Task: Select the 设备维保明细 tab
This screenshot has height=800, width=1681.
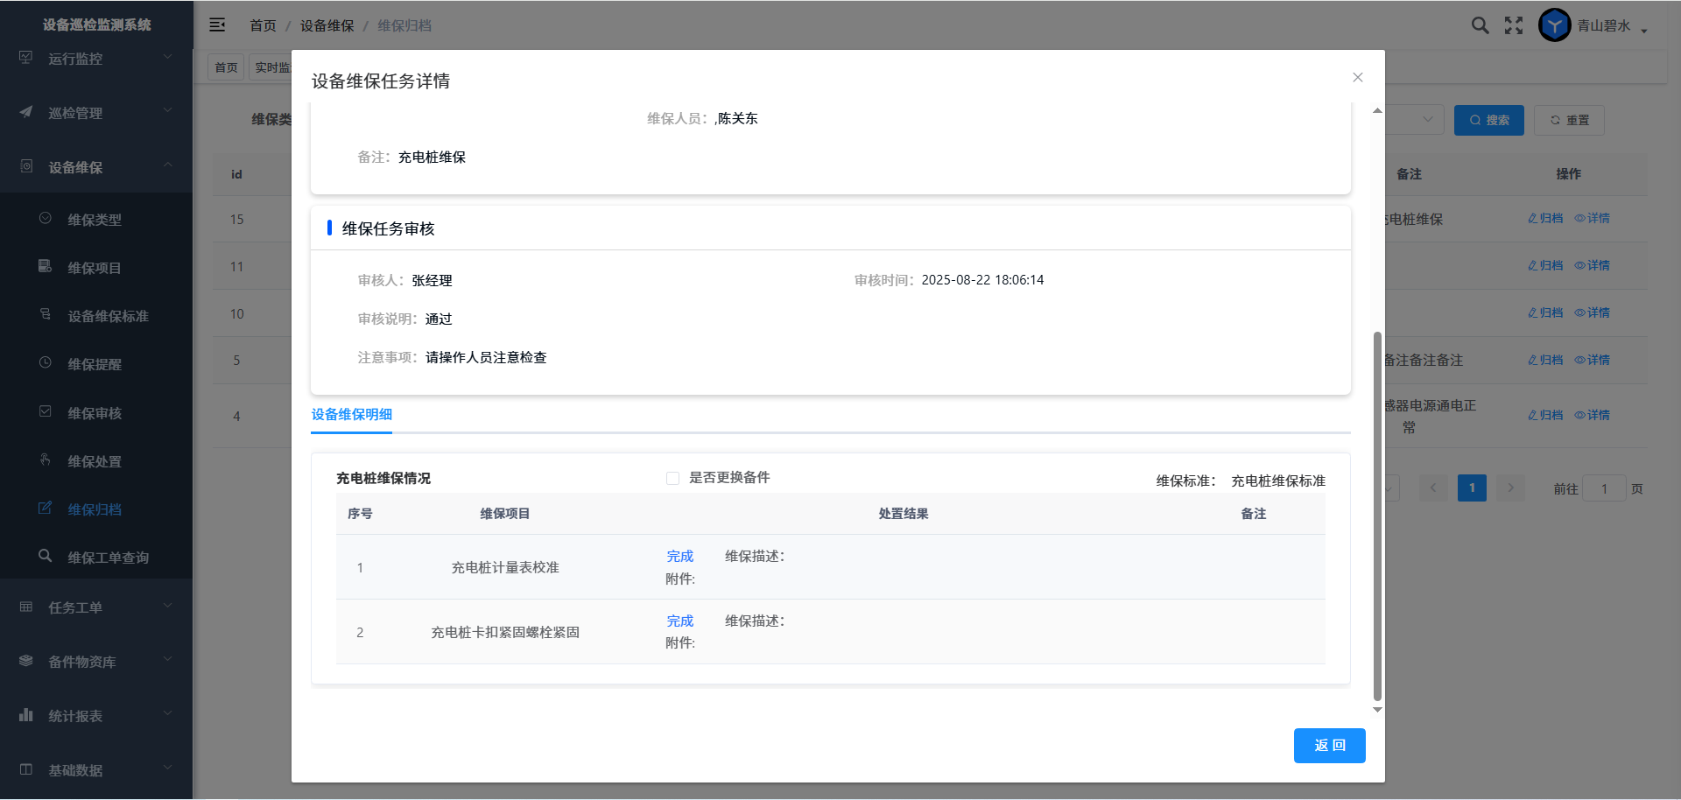Action: (x=352, y=415)
